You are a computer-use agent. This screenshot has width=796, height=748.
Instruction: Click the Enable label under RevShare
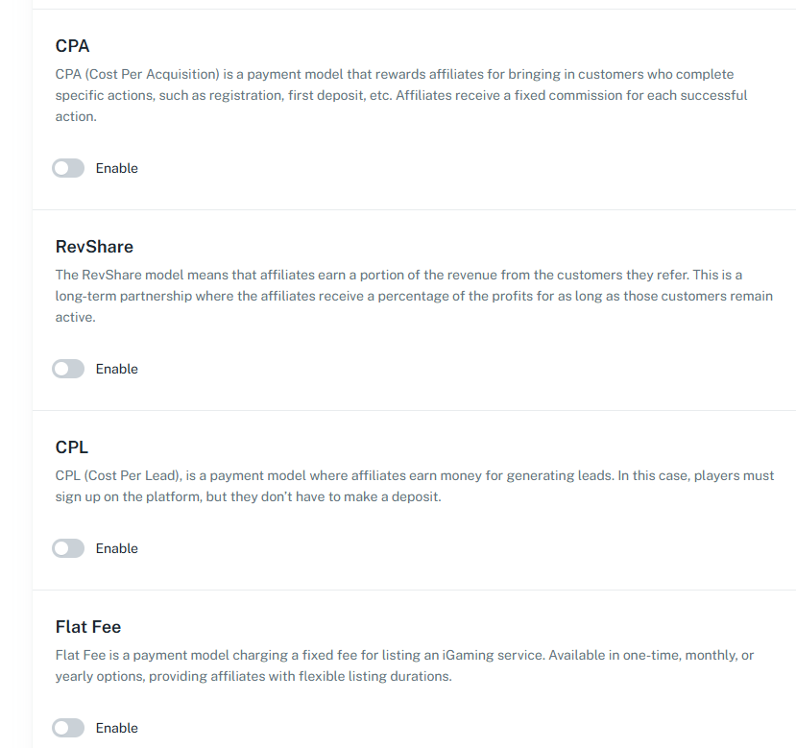coord(117,370)
